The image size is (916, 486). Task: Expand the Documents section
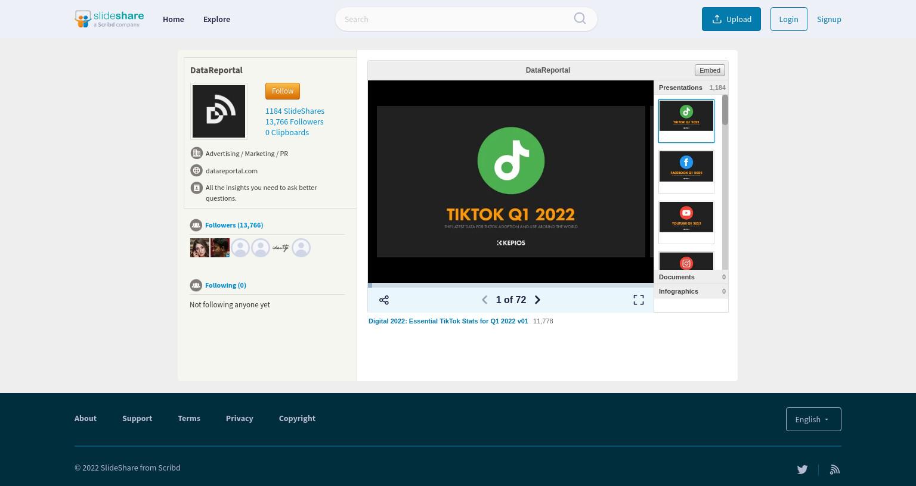tap(691, 277)
